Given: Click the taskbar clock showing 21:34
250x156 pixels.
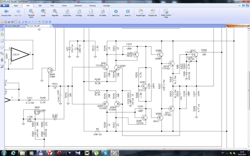Looking at the screenshot, I should coord(242,153).
